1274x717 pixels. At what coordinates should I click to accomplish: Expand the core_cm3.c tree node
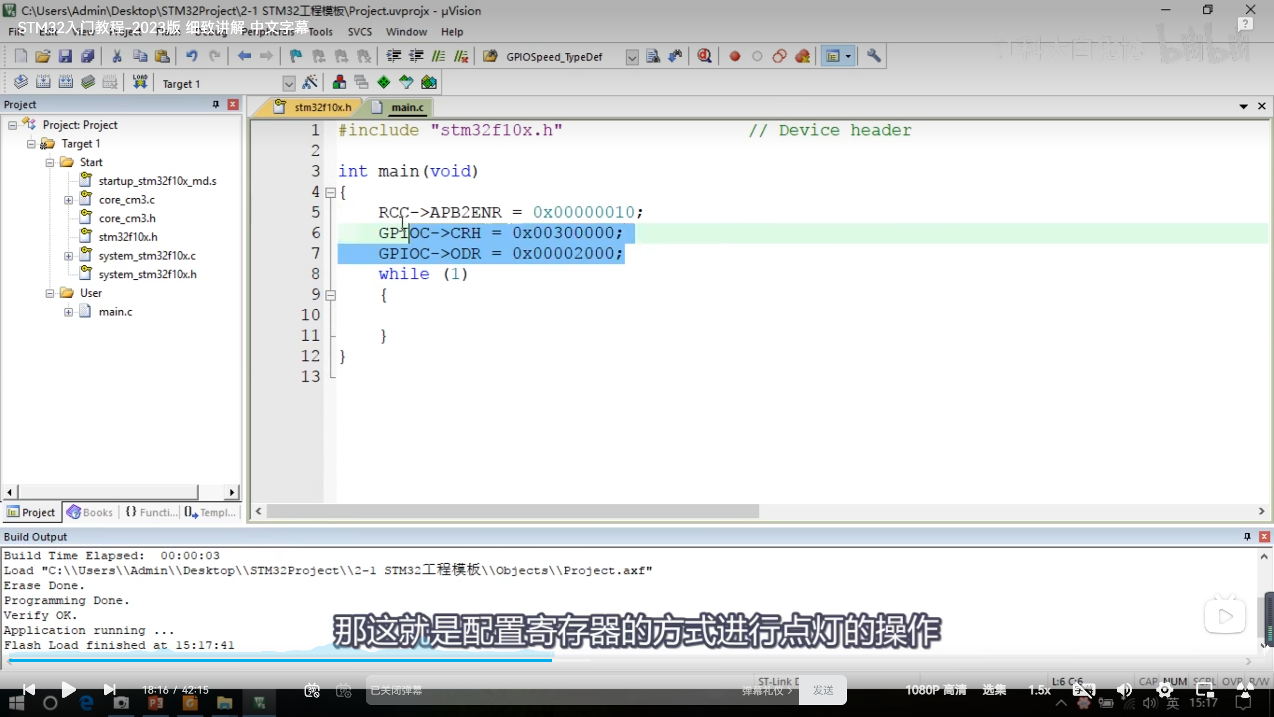tap(68, 200)
